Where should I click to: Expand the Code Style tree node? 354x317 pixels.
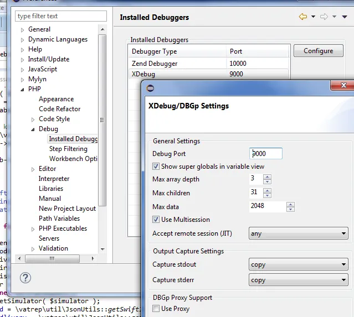pos(33,119)
